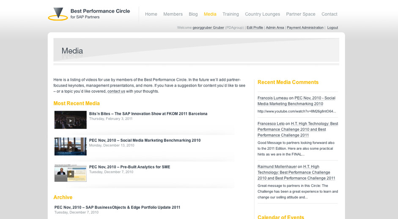Open the Admin Area
The height and width of the screenshot is (219, 398).
pos(274,27)
